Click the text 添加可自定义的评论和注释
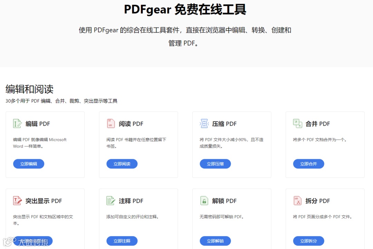 [x=133, y=217]
